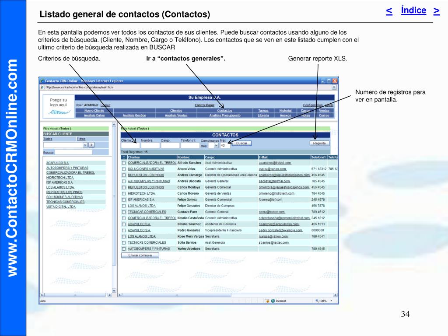Click the browser address bar URL

pos(80,87)
